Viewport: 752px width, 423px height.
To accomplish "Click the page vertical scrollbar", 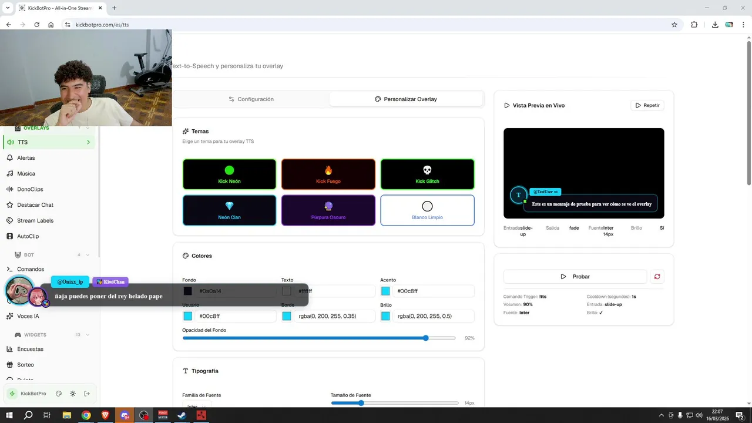I will tap(748, 113).
